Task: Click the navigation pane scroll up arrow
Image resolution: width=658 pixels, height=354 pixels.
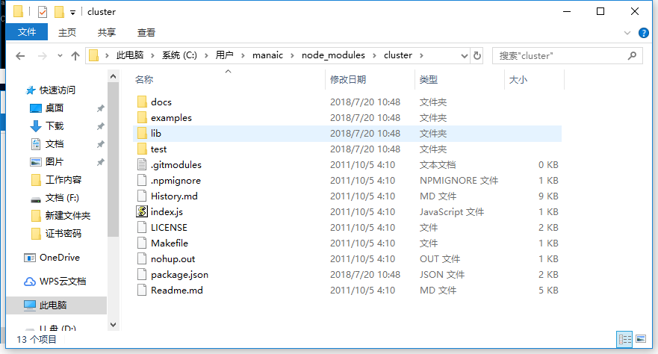Action: (x=113, y=76)
